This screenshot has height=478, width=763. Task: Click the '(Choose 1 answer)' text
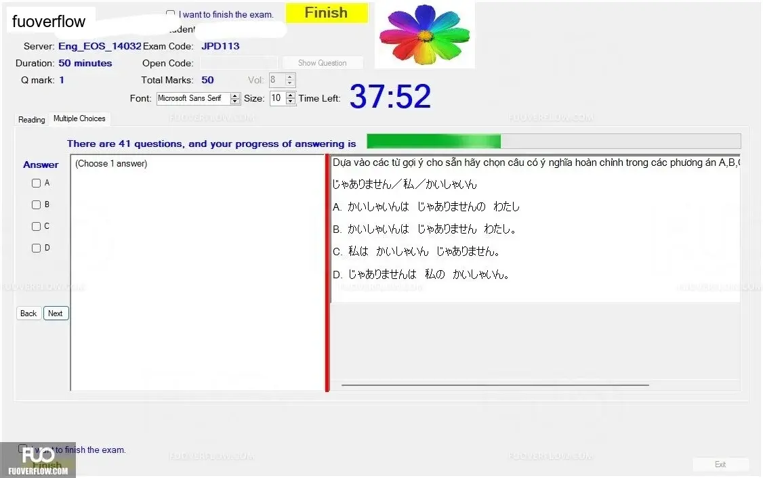click(x=111, y=163)
